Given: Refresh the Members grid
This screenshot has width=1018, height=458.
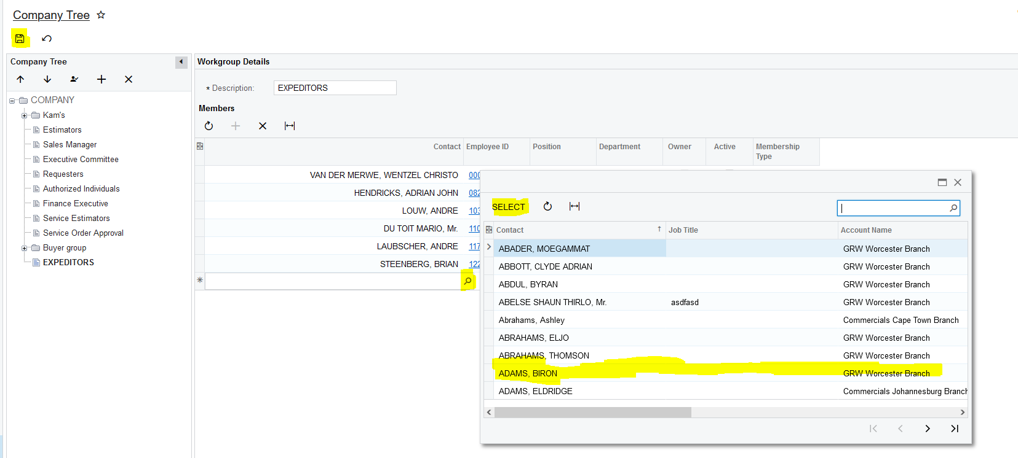Looking at the screenshot, I should 209,126.
